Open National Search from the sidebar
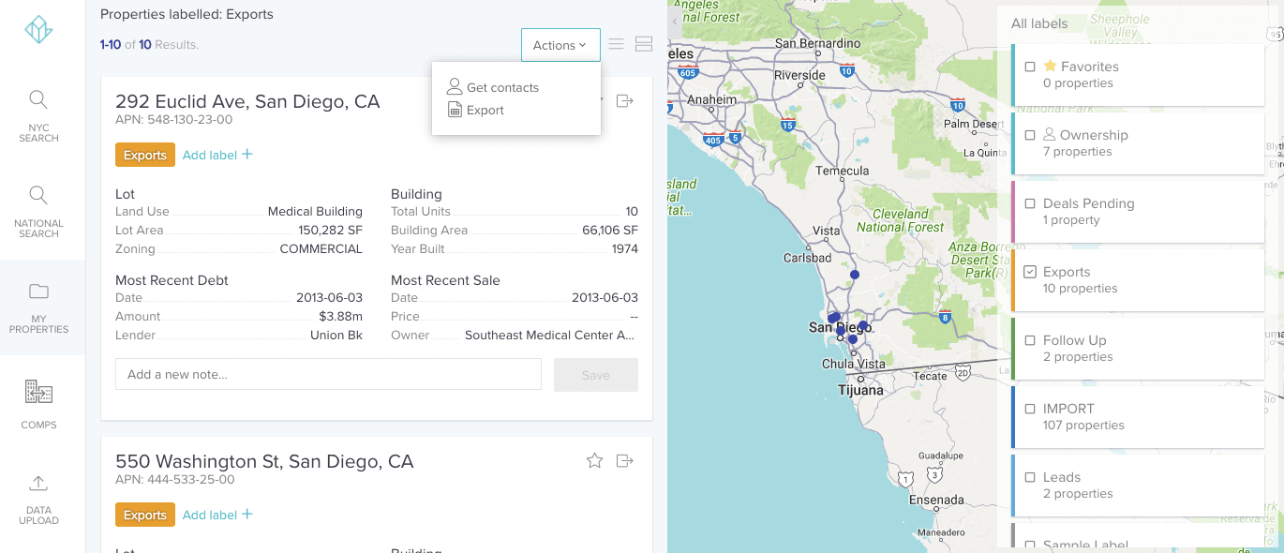 [x=38, y=211]
